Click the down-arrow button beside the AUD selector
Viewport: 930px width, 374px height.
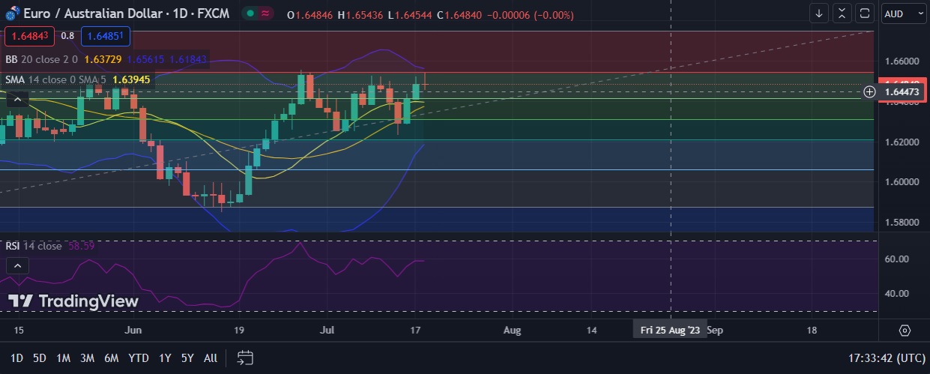click(819, 13)
